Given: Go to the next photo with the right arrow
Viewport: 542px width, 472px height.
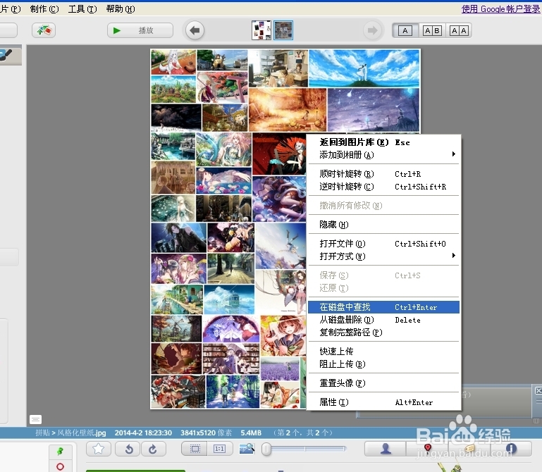Looking at the screenshot, I should (x=372, y=30).
